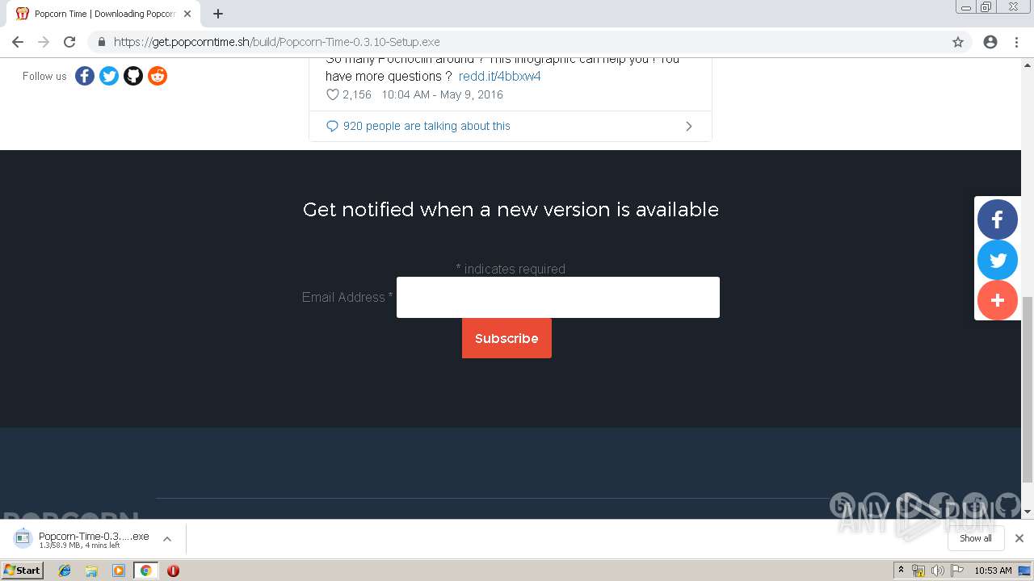Click the '* indicates required' text
The width and height of the screenshot is (1034, 581).
[511, 269]
